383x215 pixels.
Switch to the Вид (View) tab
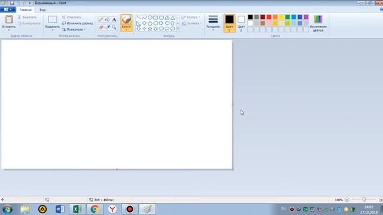click(42, 10)
